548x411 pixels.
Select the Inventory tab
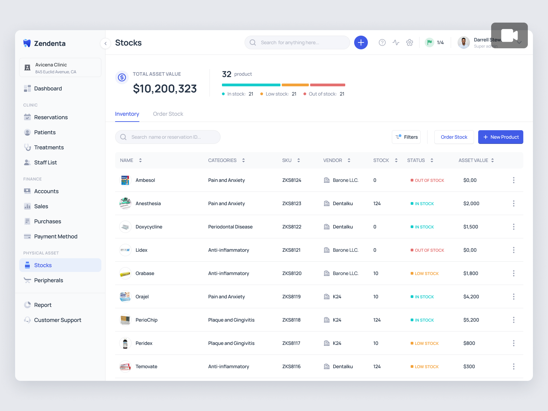[127, 114]
